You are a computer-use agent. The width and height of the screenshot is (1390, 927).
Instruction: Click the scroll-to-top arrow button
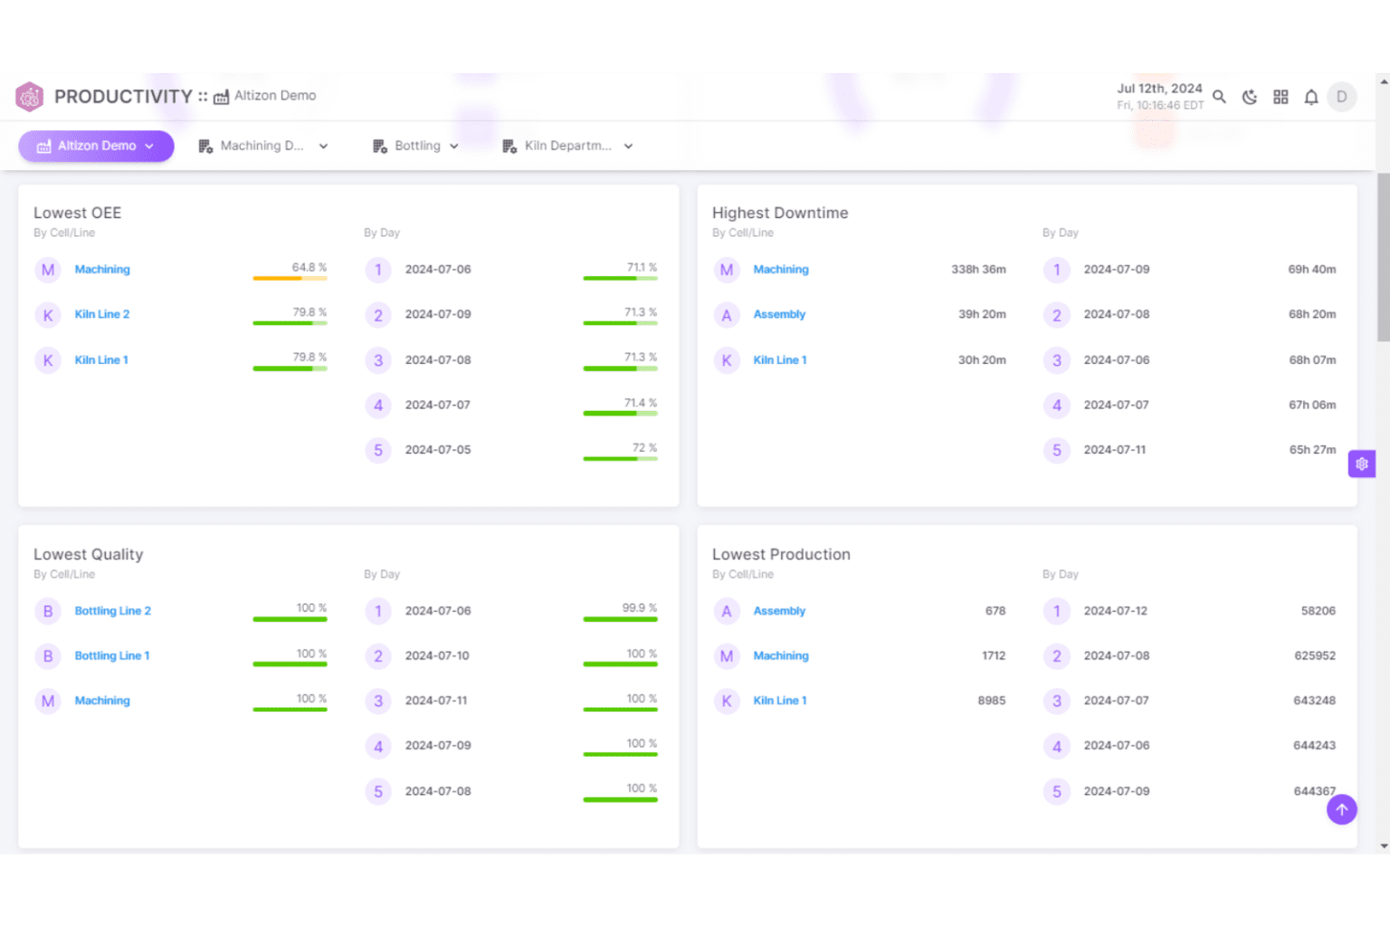click(x=1341, y=809)
